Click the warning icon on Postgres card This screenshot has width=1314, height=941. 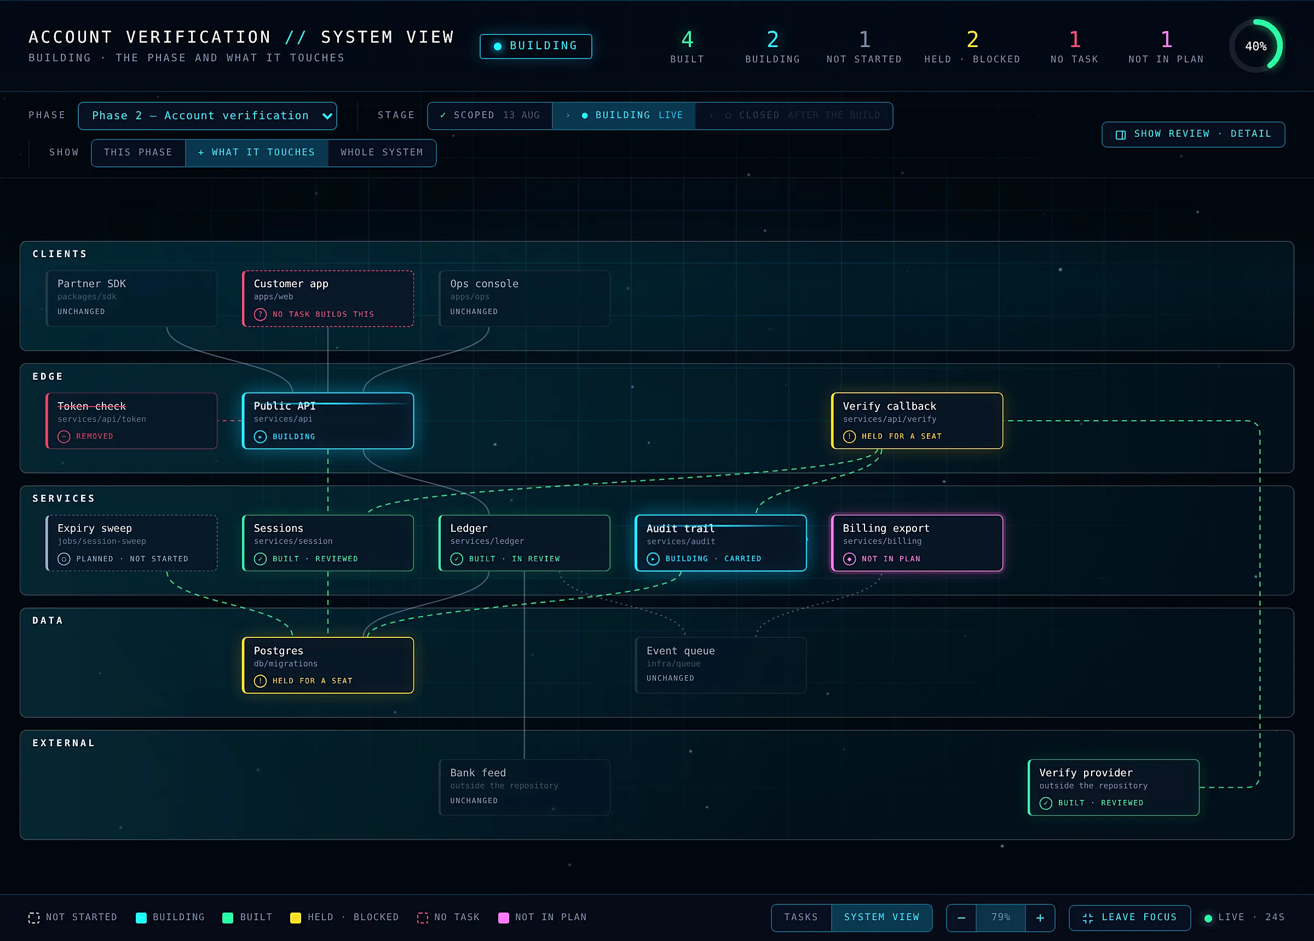click(260, 681)
